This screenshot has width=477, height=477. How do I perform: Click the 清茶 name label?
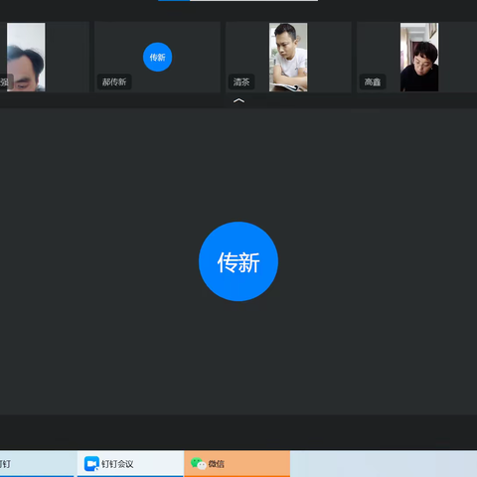click(241, 81)
